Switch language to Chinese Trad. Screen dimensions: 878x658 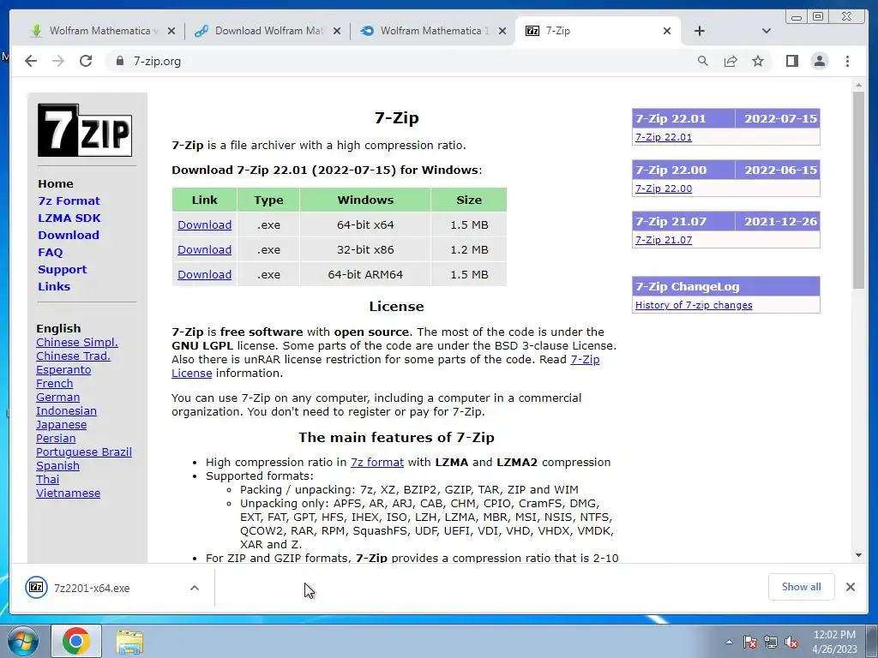click(73, 356)
